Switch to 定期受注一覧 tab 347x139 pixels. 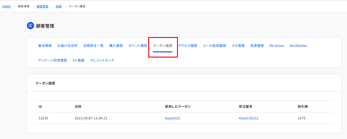(93, 46)
